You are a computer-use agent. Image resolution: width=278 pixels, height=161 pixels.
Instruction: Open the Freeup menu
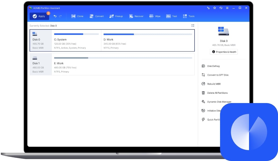point(116,16)
